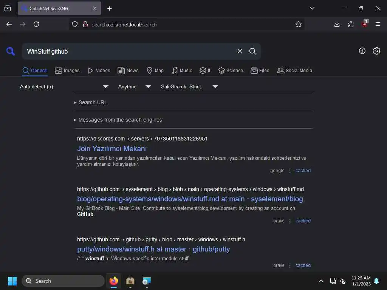This screenshot has height=290, width=387.
Task: Open the Windows Start menu
Action: click(12, 281)
